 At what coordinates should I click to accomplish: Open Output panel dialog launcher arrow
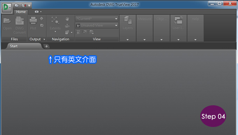coord(44,39)
